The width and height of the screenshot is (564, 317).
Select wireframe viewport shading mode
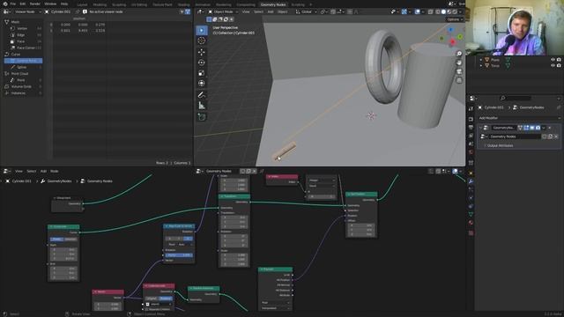pos(438,11)
